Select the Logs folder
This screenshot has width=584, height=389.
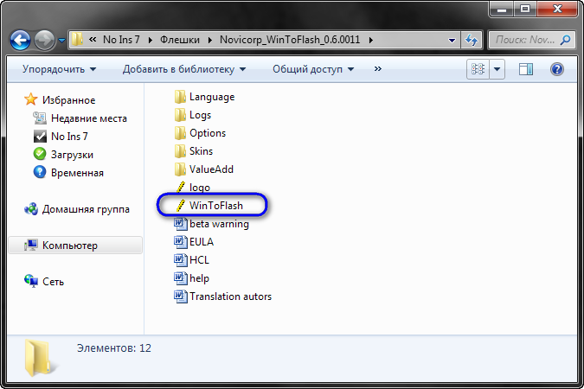(200, 115)
